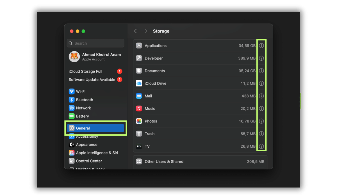The width and height of the screenshot is (337, 196).
Task: Select the Accessibility icon
Action: point(72,136)
